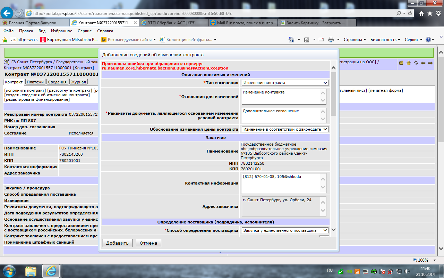
Task: Click the dialog's scroll down arrow
Action: [333, 229]
